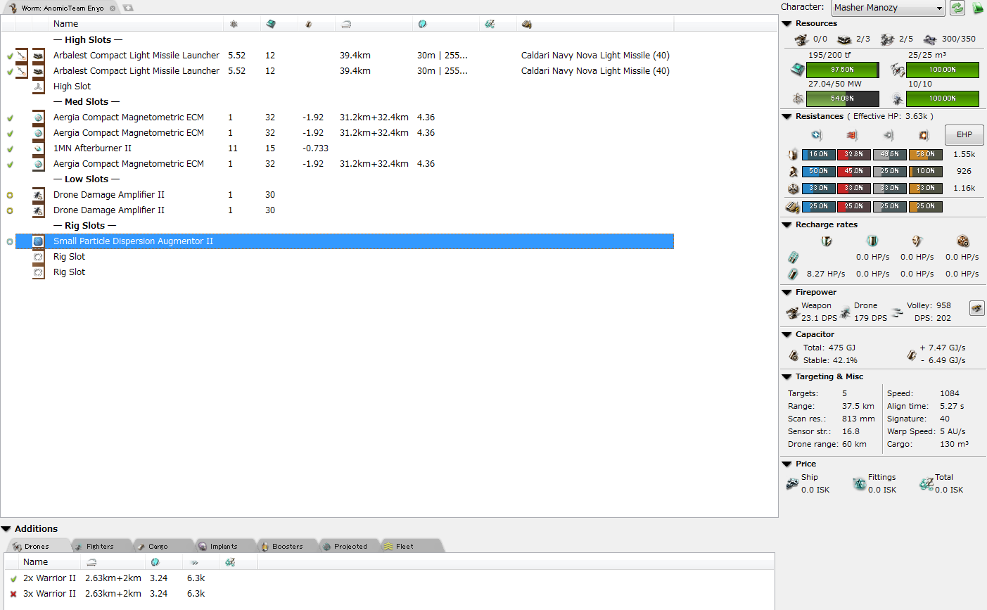Collapse the Firepower section

pos(787,293)
